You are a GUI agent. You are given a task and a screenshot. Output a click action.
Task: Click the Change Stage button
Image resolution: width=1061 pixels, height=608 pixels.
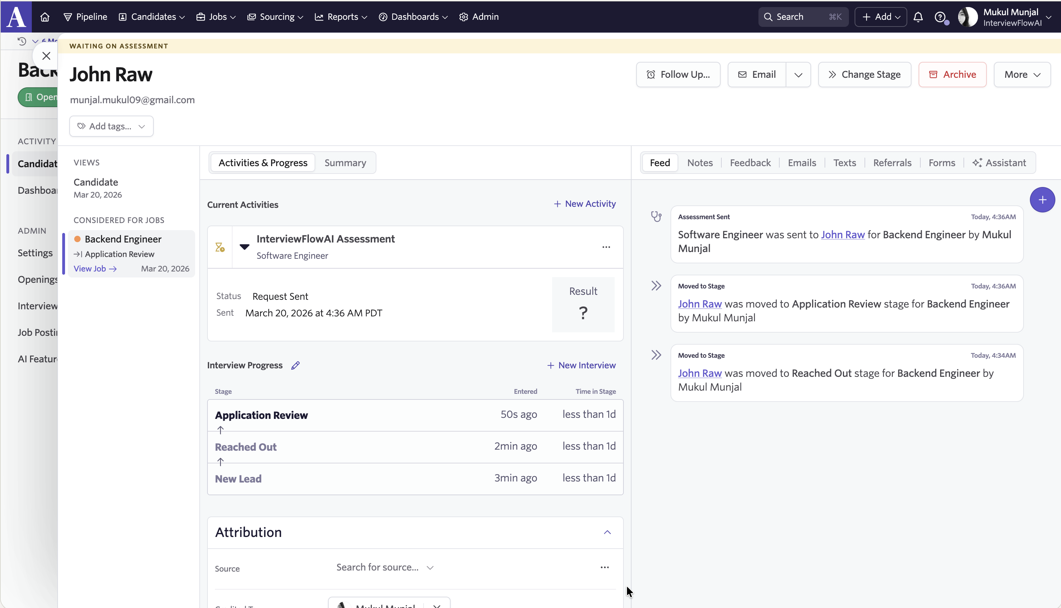[x=864, y=75]
